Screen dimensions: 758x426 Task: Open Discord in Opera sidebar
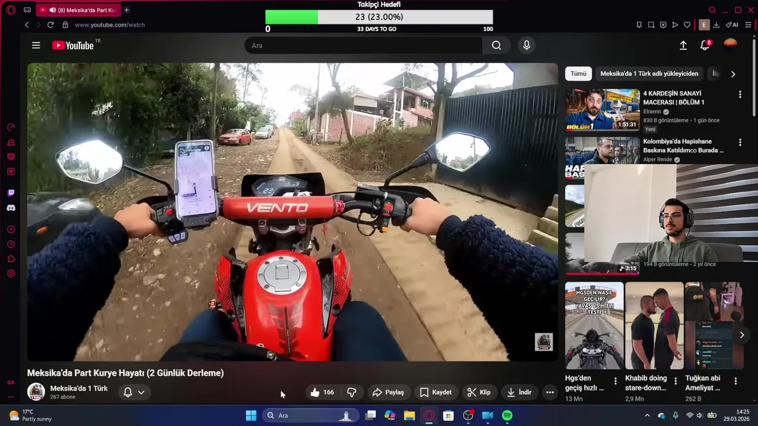click(x=11, y=208)
